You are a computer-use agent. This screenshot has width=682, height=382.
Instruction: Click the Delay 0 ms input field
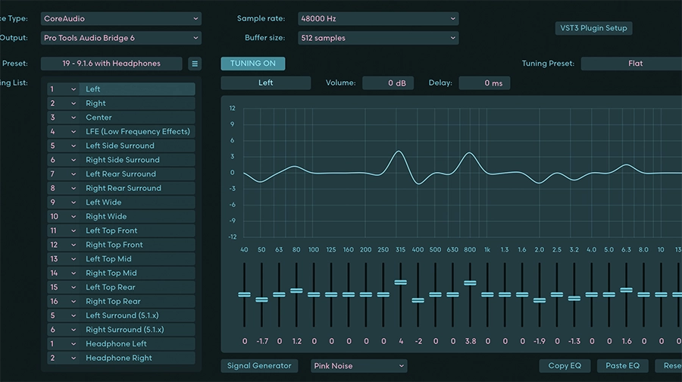[x=484, y=83]
